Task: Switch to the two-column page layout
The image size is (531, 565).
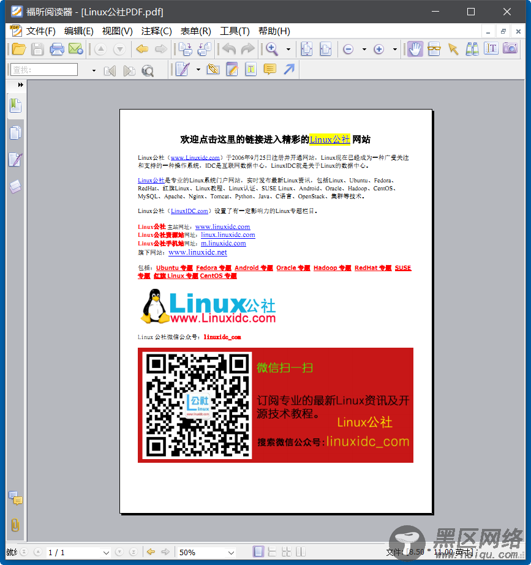Action: click(x=301, y=552)
